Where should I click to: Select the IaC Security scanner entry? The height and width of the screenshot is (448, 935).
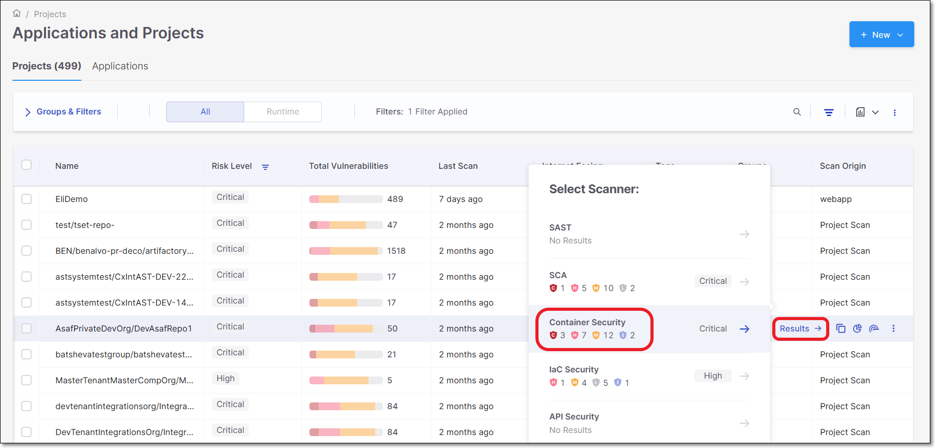(649, 376)
